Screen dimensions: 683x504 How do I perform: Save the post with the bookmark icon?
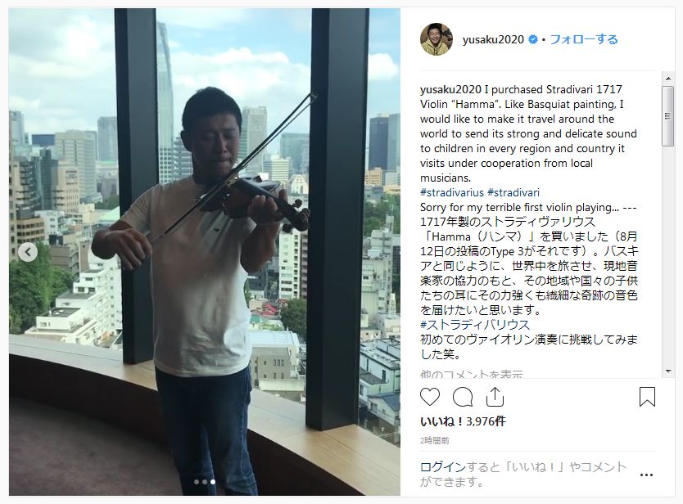[647, 397]
